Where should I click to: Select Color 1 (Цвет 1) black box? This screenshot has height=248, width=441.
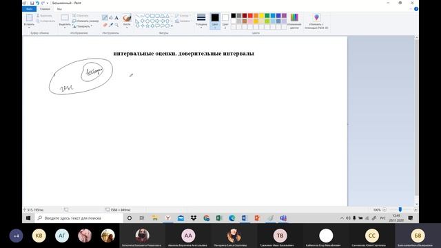(x=215, y=21)
